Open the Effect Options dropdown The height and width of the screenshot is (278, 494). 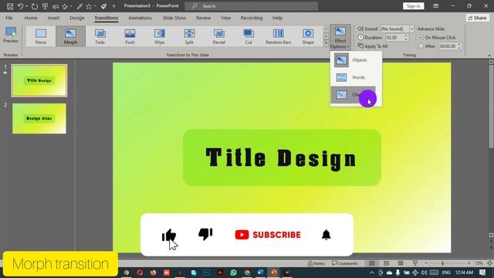click(x=340, y=37)
